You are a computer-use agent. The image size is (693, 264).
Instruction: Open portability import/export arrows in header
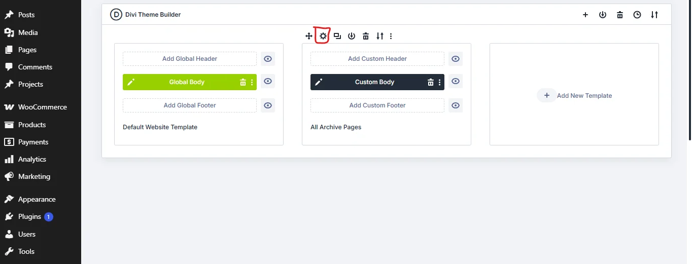point(654,15)
